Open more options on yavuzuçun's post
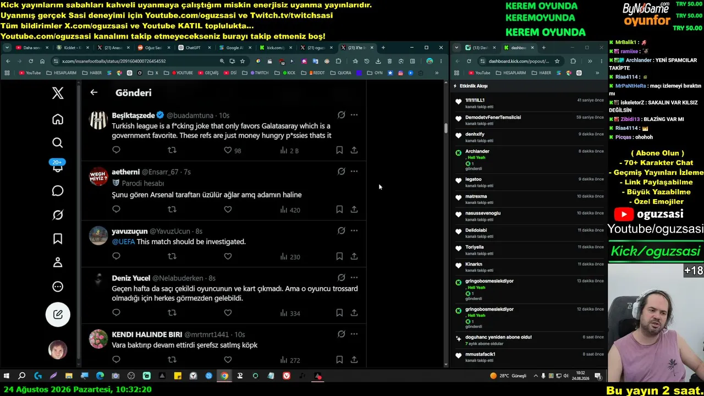The image size is (704, 396). (x=354, y=230)
